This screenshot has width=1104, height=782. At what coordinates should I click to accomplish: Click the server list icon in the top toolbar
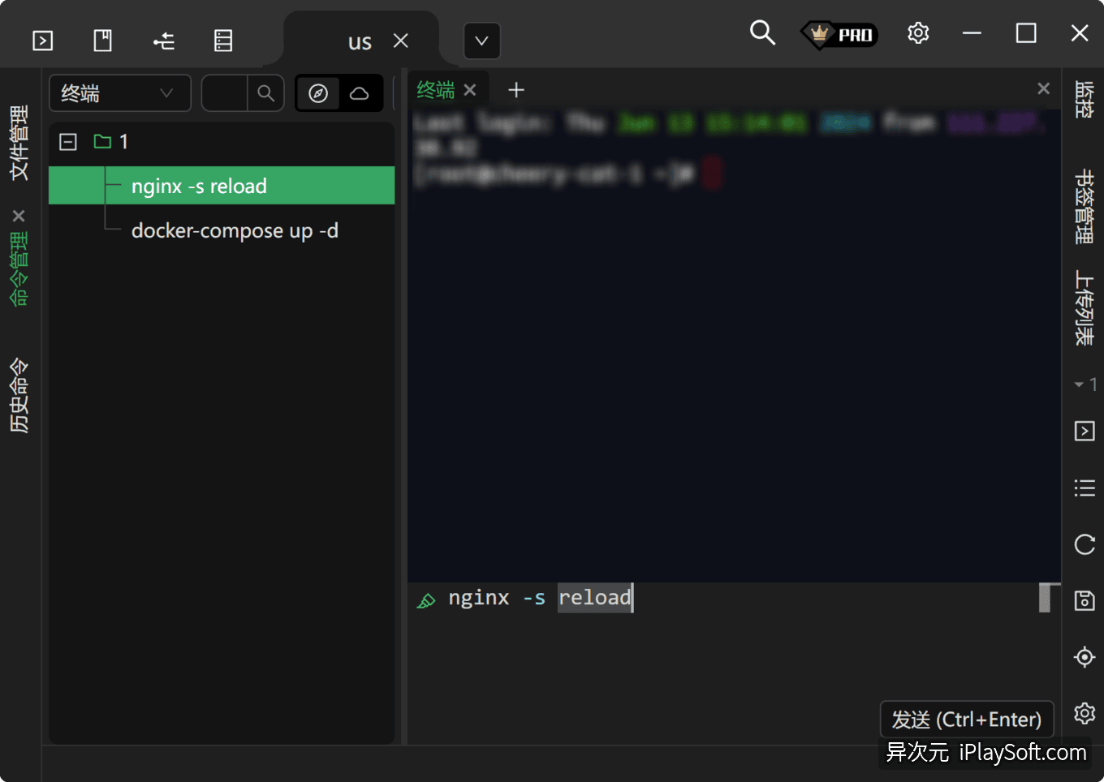tap(222, 39)
